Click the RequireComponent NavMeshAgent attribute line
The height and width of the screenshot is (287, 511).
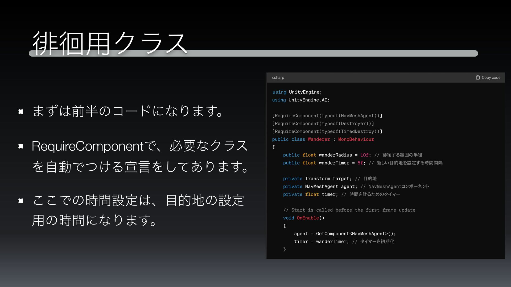327,116
